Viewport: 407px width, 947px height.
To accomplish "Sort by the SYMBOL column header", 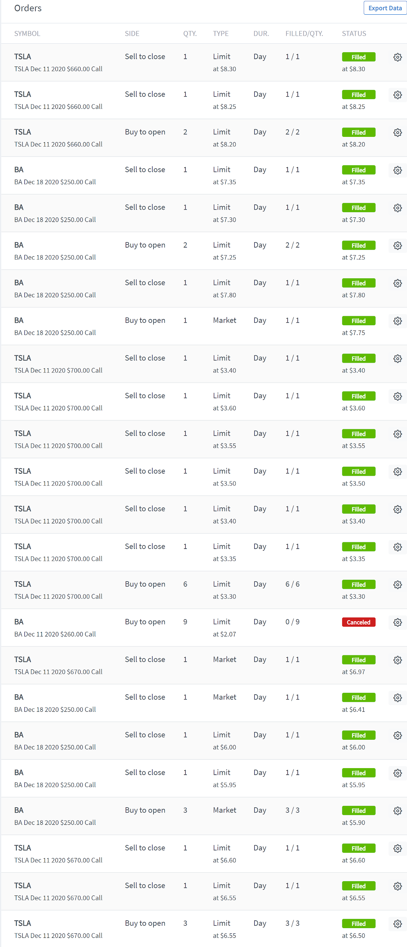I will (27, 34).
